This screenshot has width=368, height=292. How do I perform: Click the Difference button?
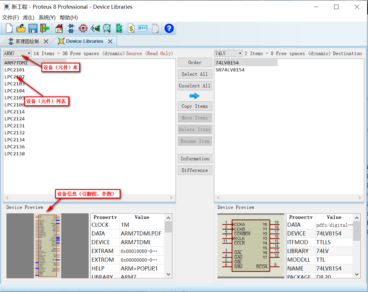[x=195, y=170]
